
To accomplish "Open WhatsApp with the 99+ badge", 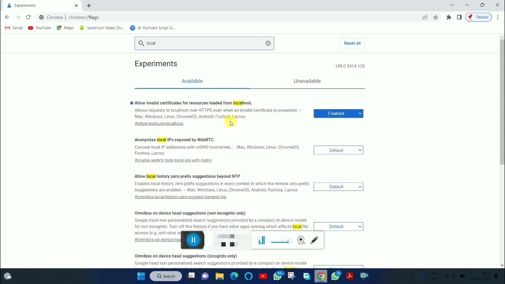I will pos(278,276).
